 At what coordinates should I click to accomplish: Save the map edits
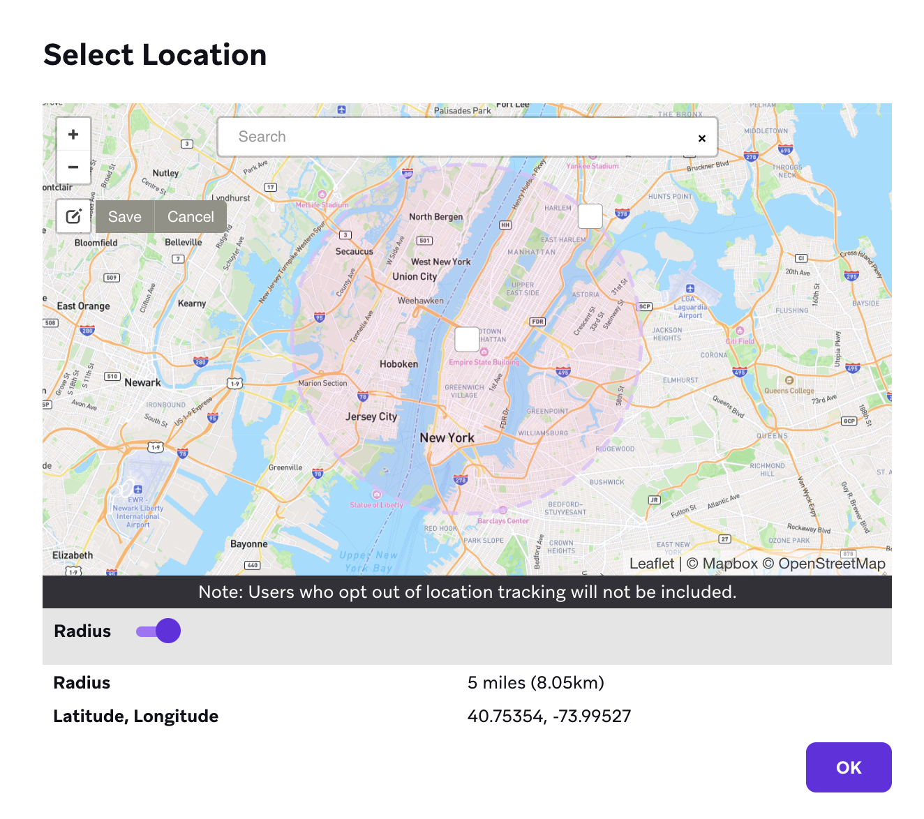125,217
